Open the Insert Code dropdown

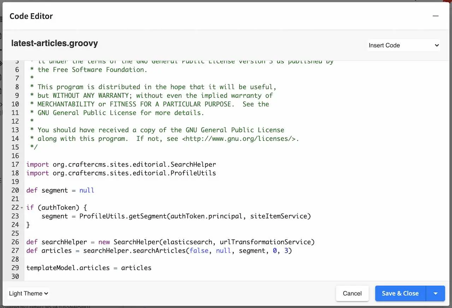tap(404, 45)
